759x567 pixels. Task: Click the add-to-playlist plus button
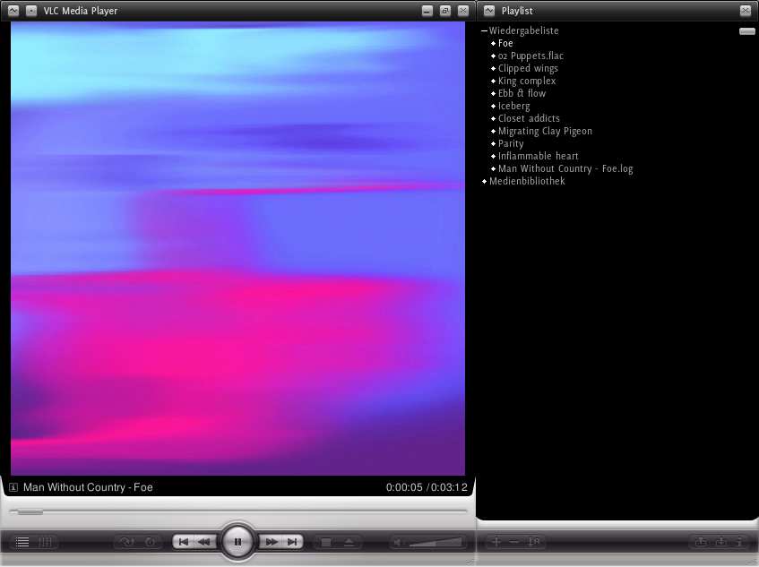pos(496,542)
